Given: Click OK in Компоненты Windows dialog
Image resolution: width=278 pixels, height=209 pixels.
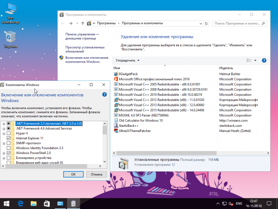Looking at the screenshot, I should point(73,175).
